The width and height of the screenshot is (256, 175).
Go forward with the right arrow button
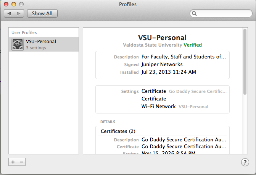pyautogui.click(x=19, y=13)
